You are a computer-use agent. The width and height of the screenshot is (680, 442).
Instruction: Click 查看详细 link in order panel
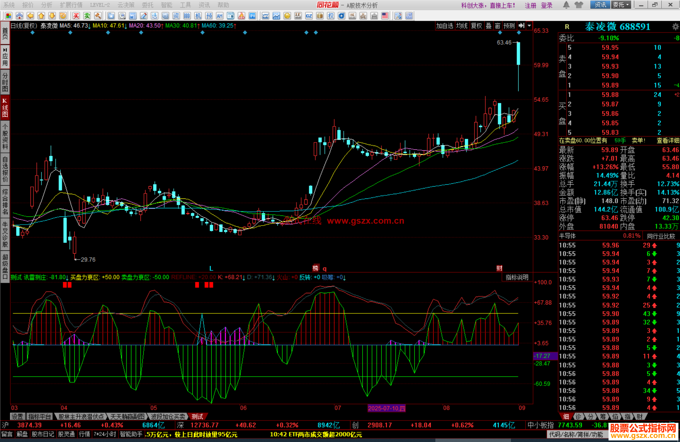point(668,141)
